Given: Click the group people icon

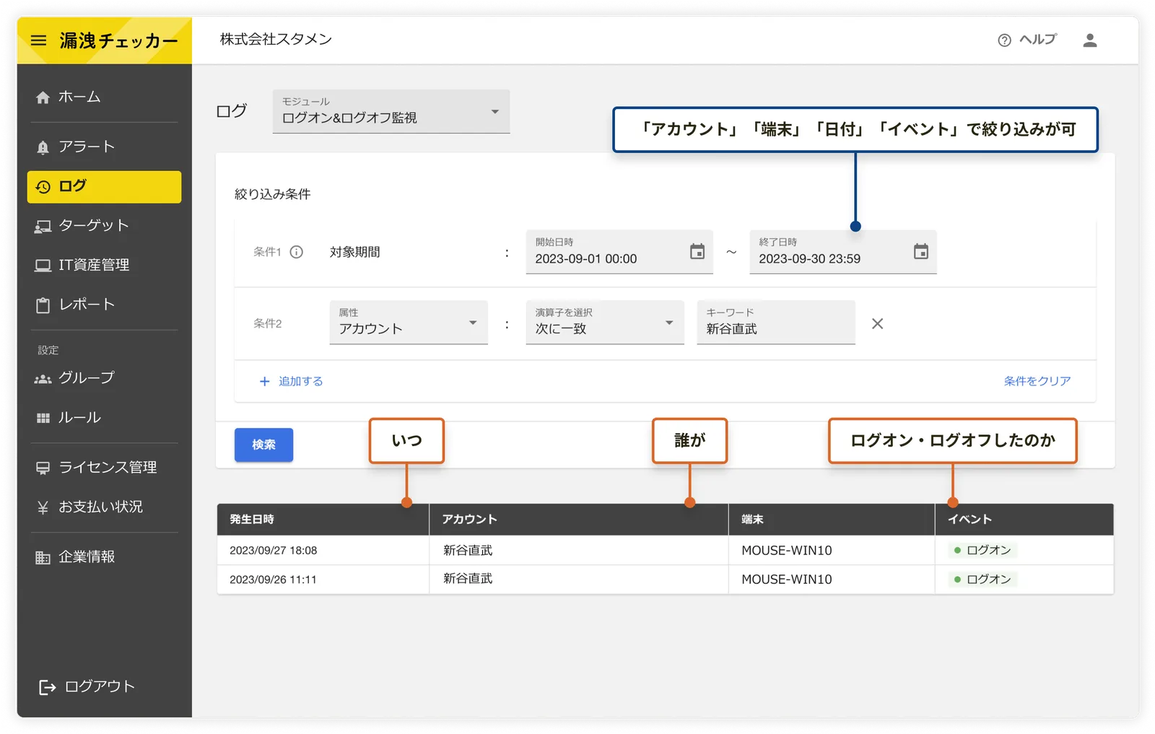Looking at the screenshot, I should (x=43, y=379).
